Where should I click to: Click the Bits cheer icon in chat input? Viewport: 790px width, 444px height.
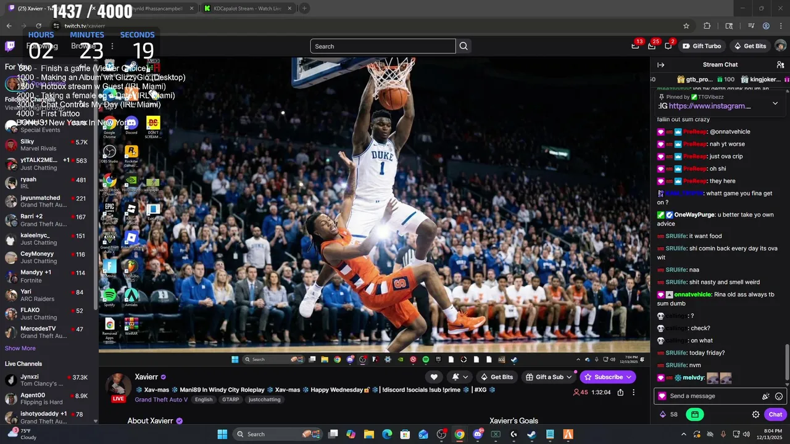766,397
